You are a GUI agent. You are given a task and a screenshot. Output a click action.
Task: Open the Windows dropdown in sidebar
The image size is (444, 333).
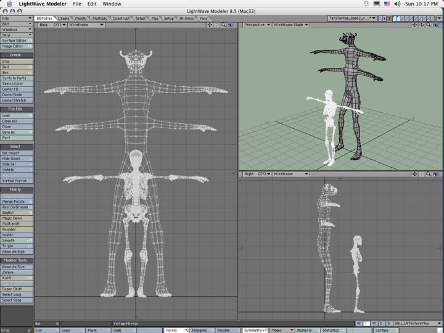pyautogui.click(x=17, y=30)
